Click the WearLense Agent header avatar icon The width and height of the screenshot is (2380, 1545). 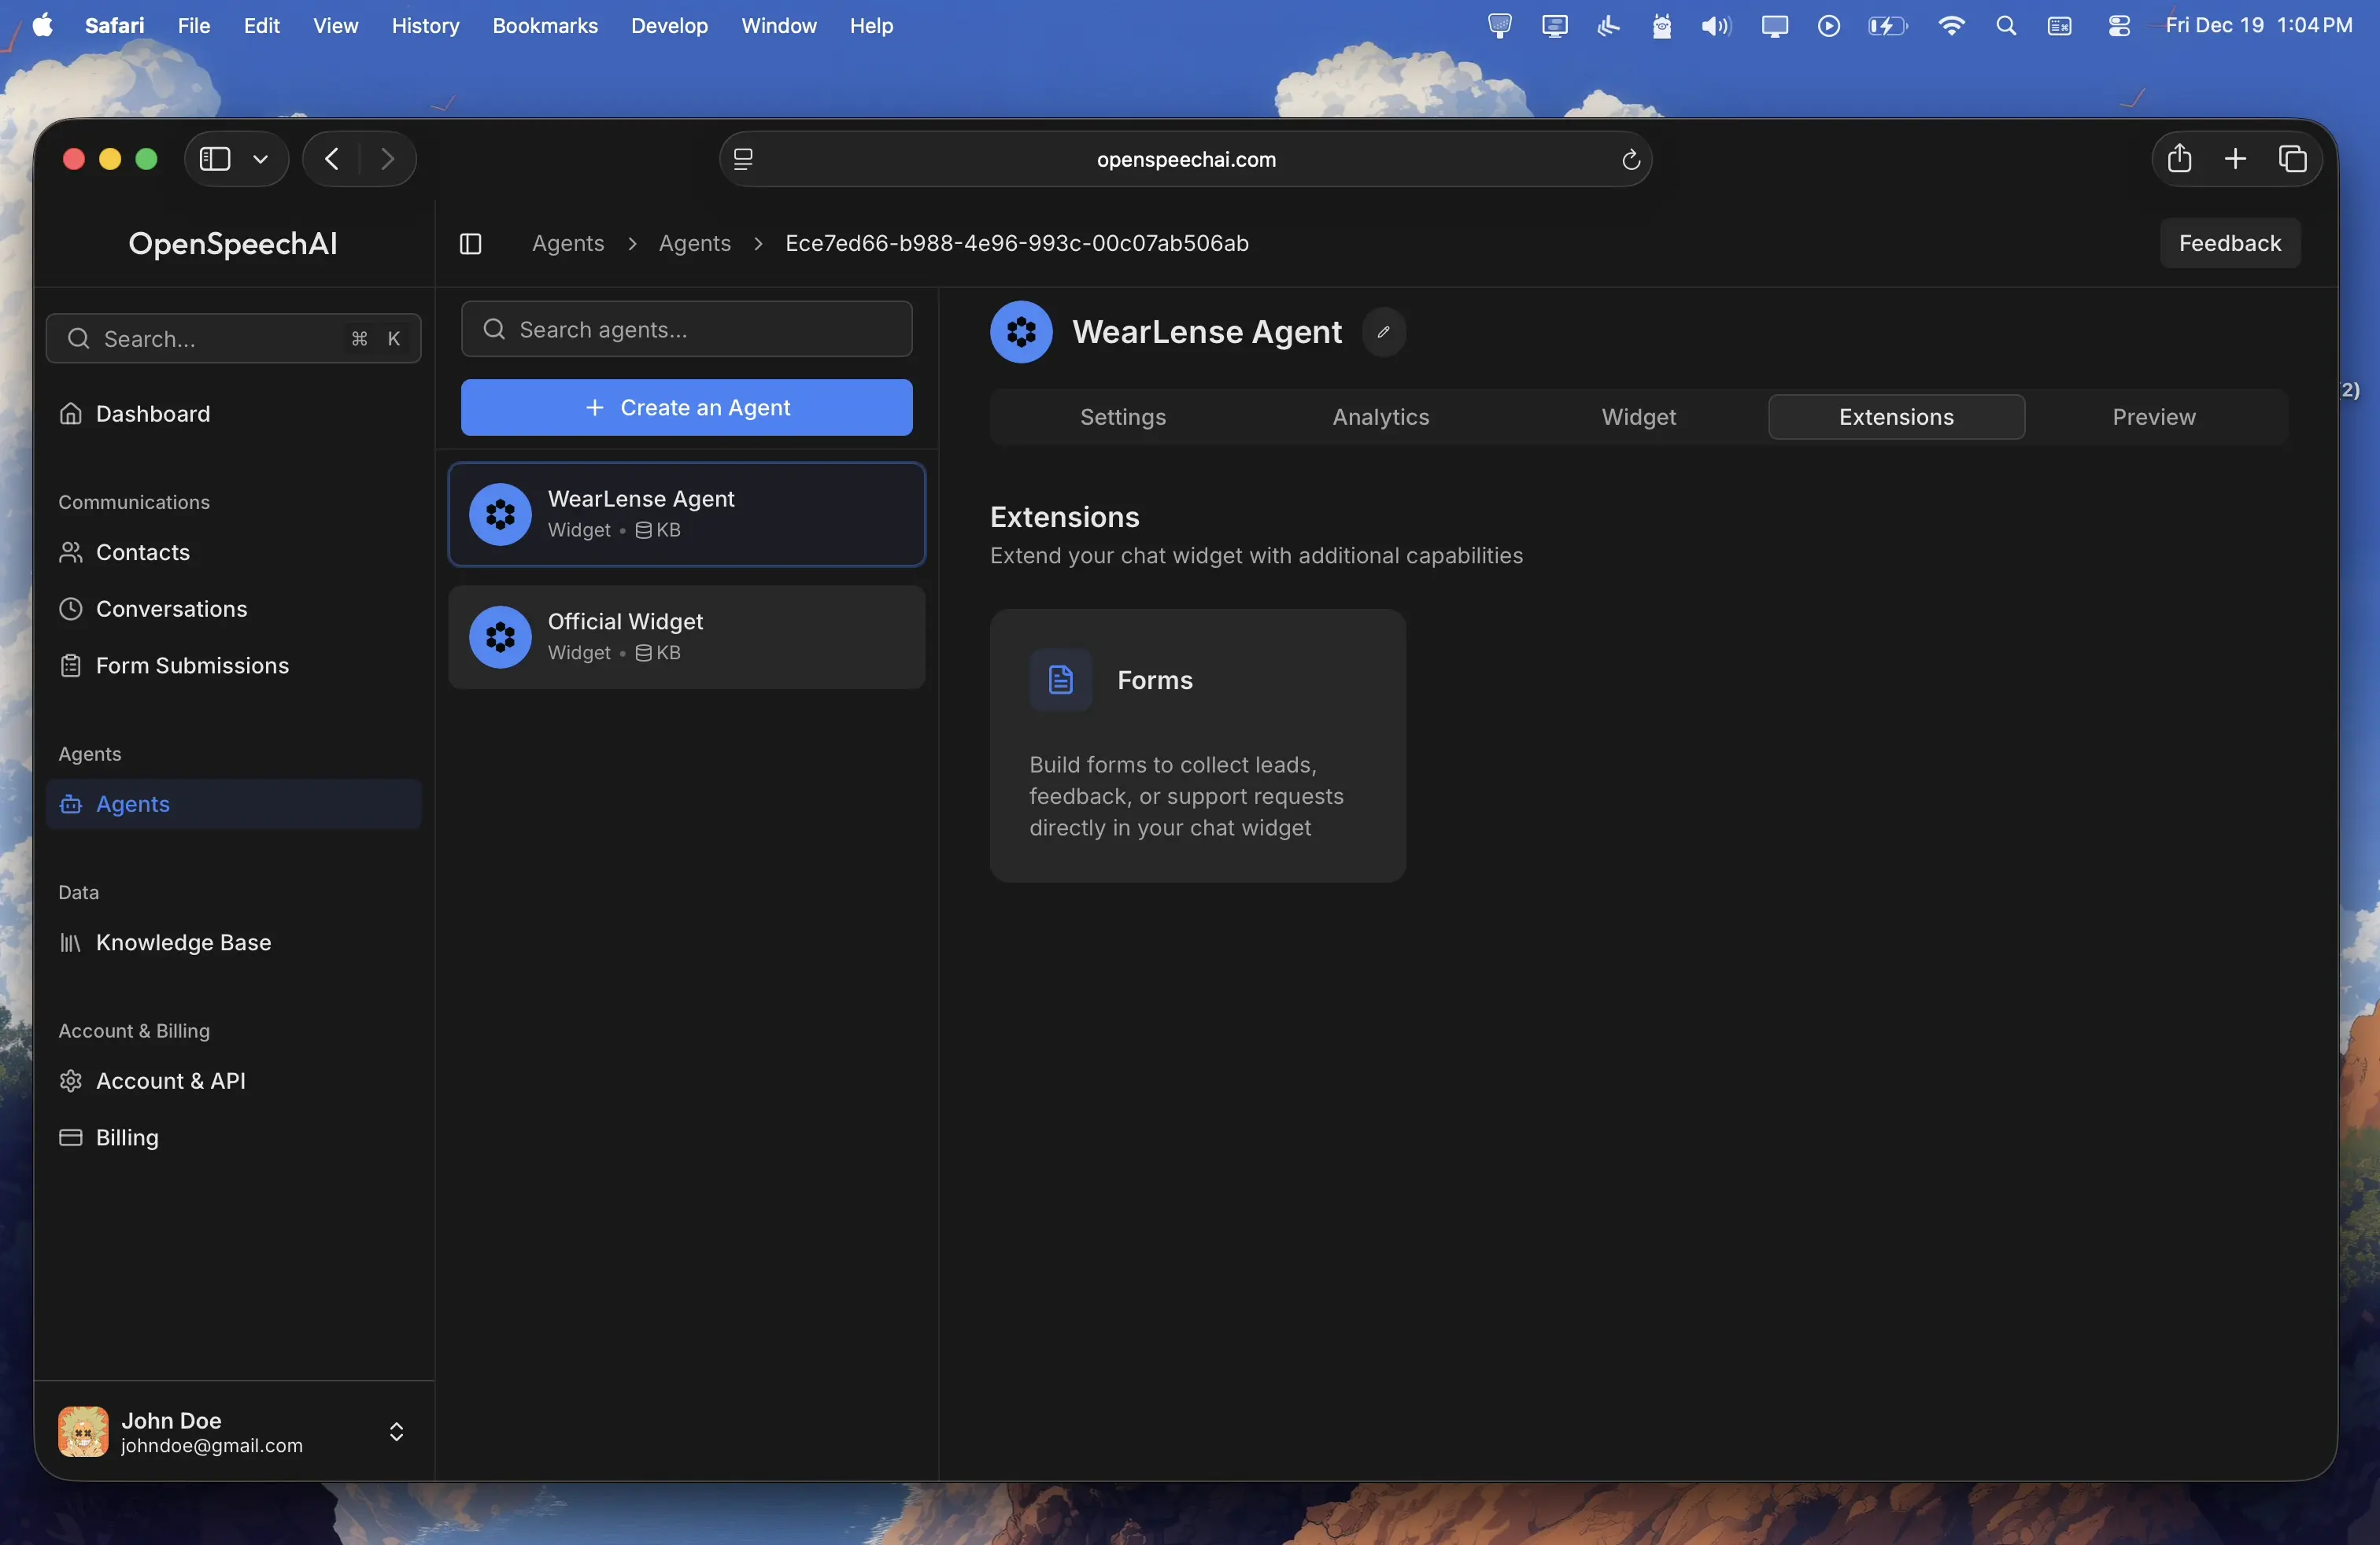(x=1021, y=332)
